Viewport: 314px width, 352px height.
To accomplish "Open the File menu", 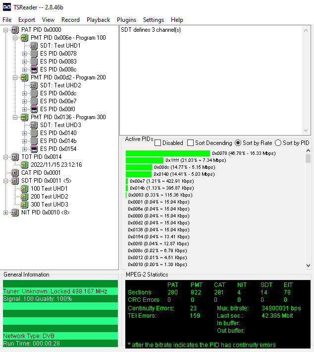I will pos(7,20).
